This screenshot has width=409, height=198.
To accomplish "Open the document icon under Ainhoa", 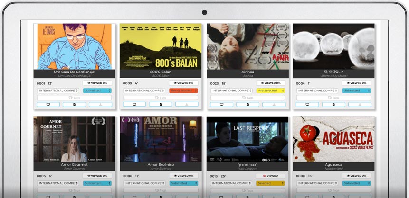I will coord(247,104).
